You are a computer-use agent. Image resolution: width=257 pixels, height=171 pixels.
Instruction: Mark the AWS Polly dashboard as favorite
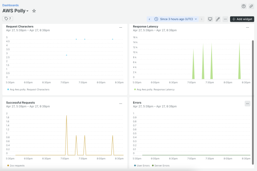[x=34, y=11]
